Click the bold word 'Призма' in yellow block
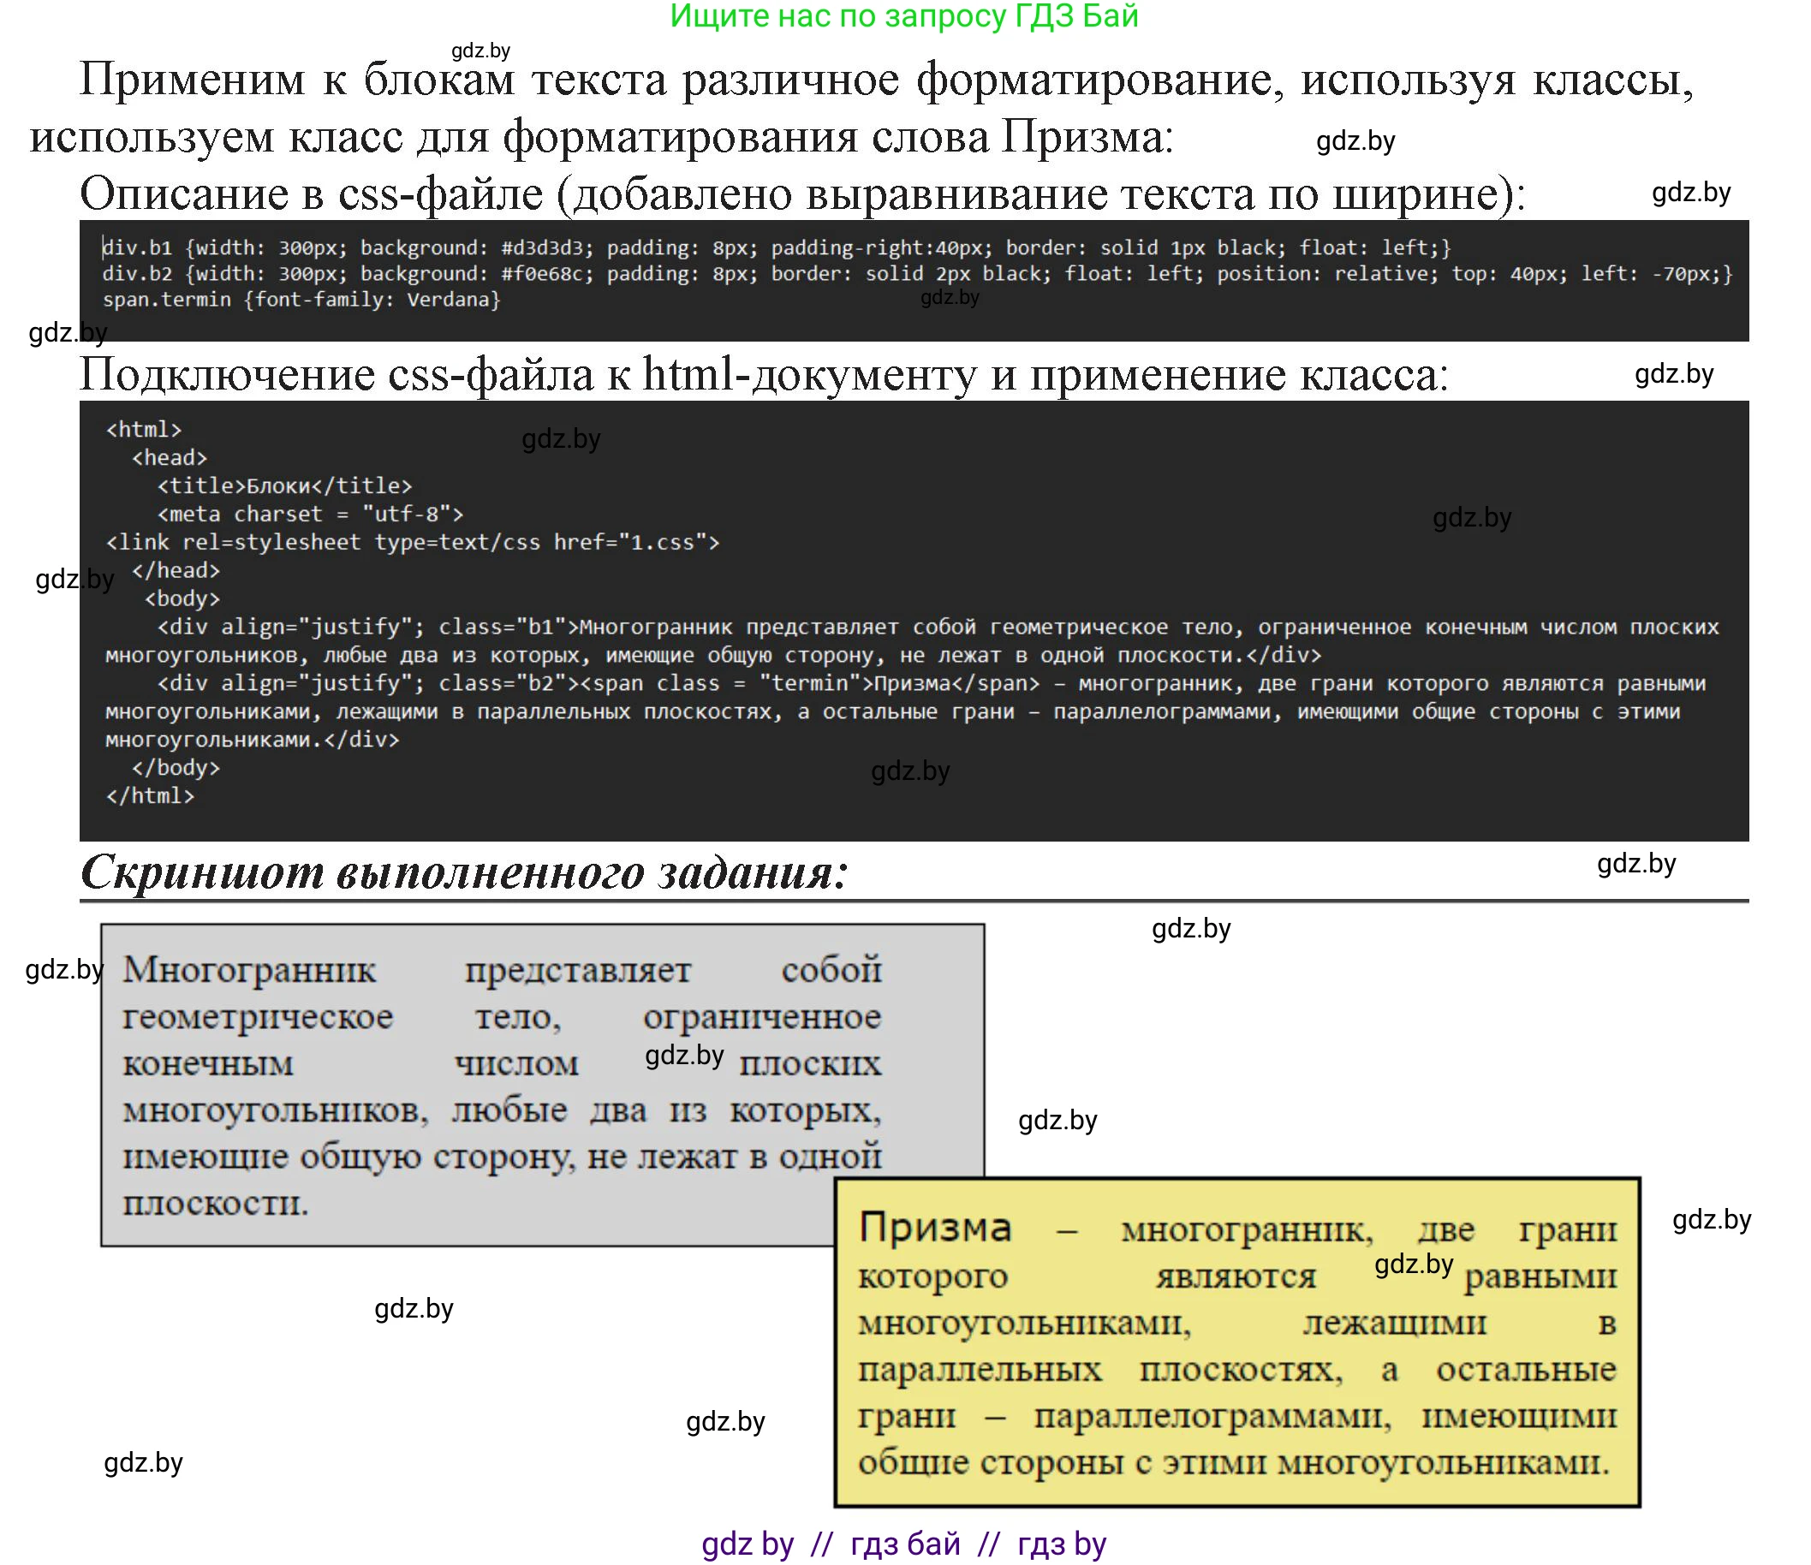This screenshot has width=1811, height=1565. [935, 1229]
